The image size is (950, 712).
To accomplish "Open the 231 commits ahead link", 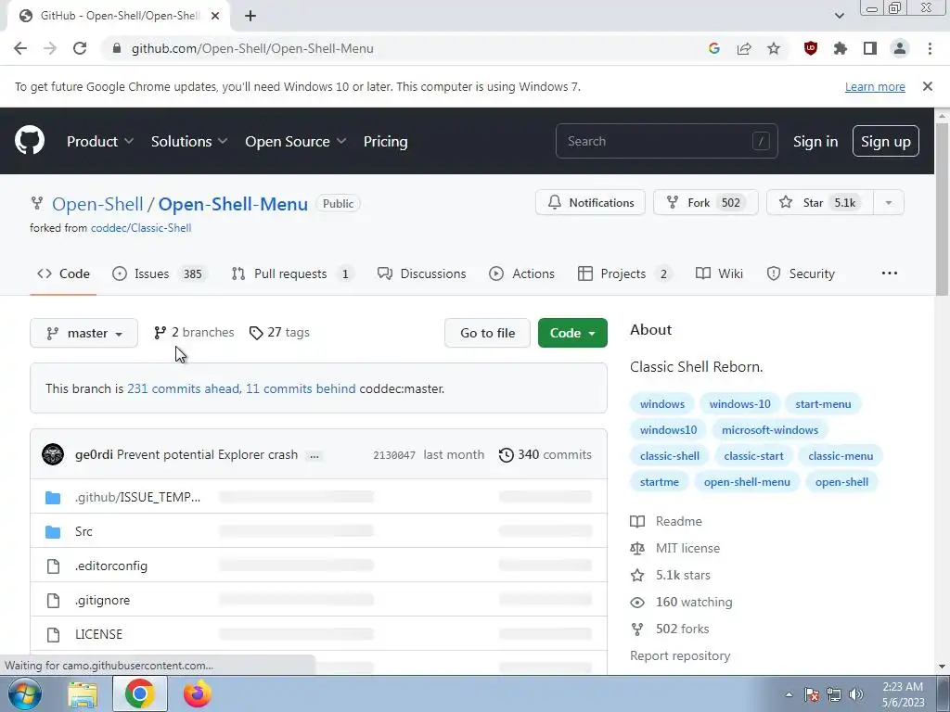I will [184, 388].
